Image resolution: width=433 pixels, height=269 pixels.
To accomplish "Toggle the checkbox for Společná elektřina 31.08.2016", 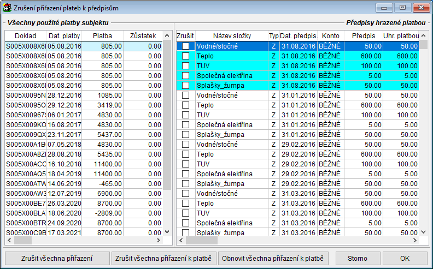I will [186, 76].
